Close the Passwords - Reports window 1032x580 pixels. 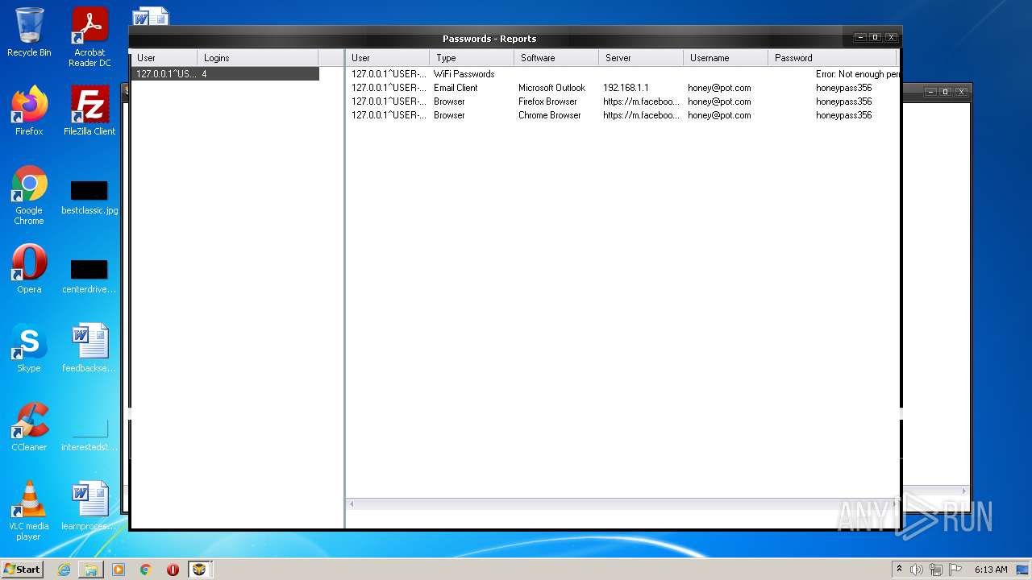(x=891, y=37)
